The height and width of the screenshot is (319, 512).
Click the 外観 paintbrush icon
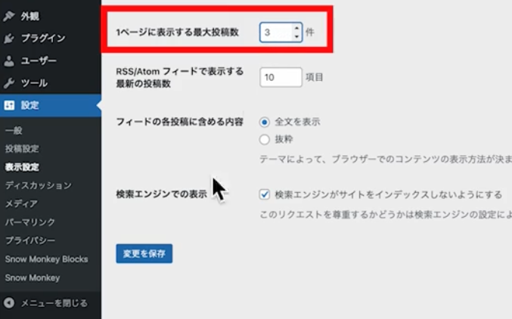pos(8,16)
